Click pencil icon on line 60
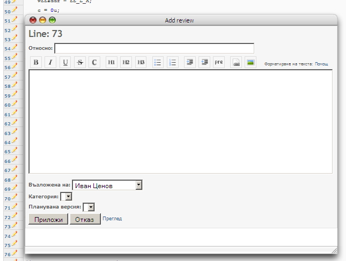Image resolution: width=346 pixels, height=261 pixels. (x=14, y=103)
